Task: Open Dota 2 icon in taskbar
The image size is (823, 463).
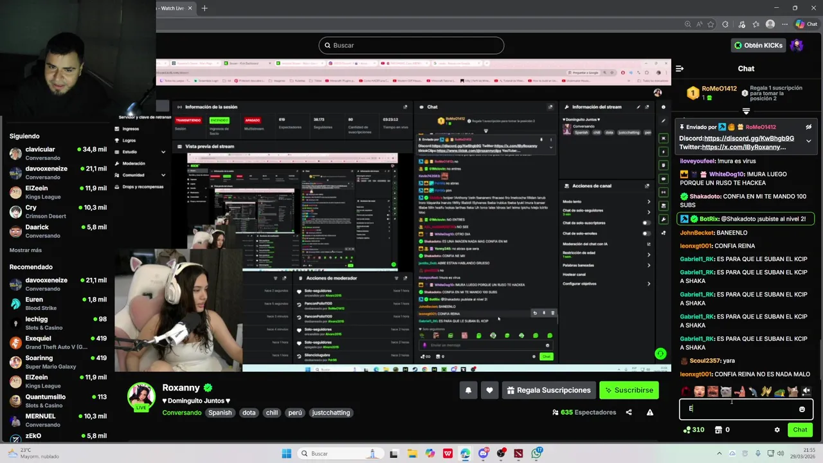Action: click(518, 453)
